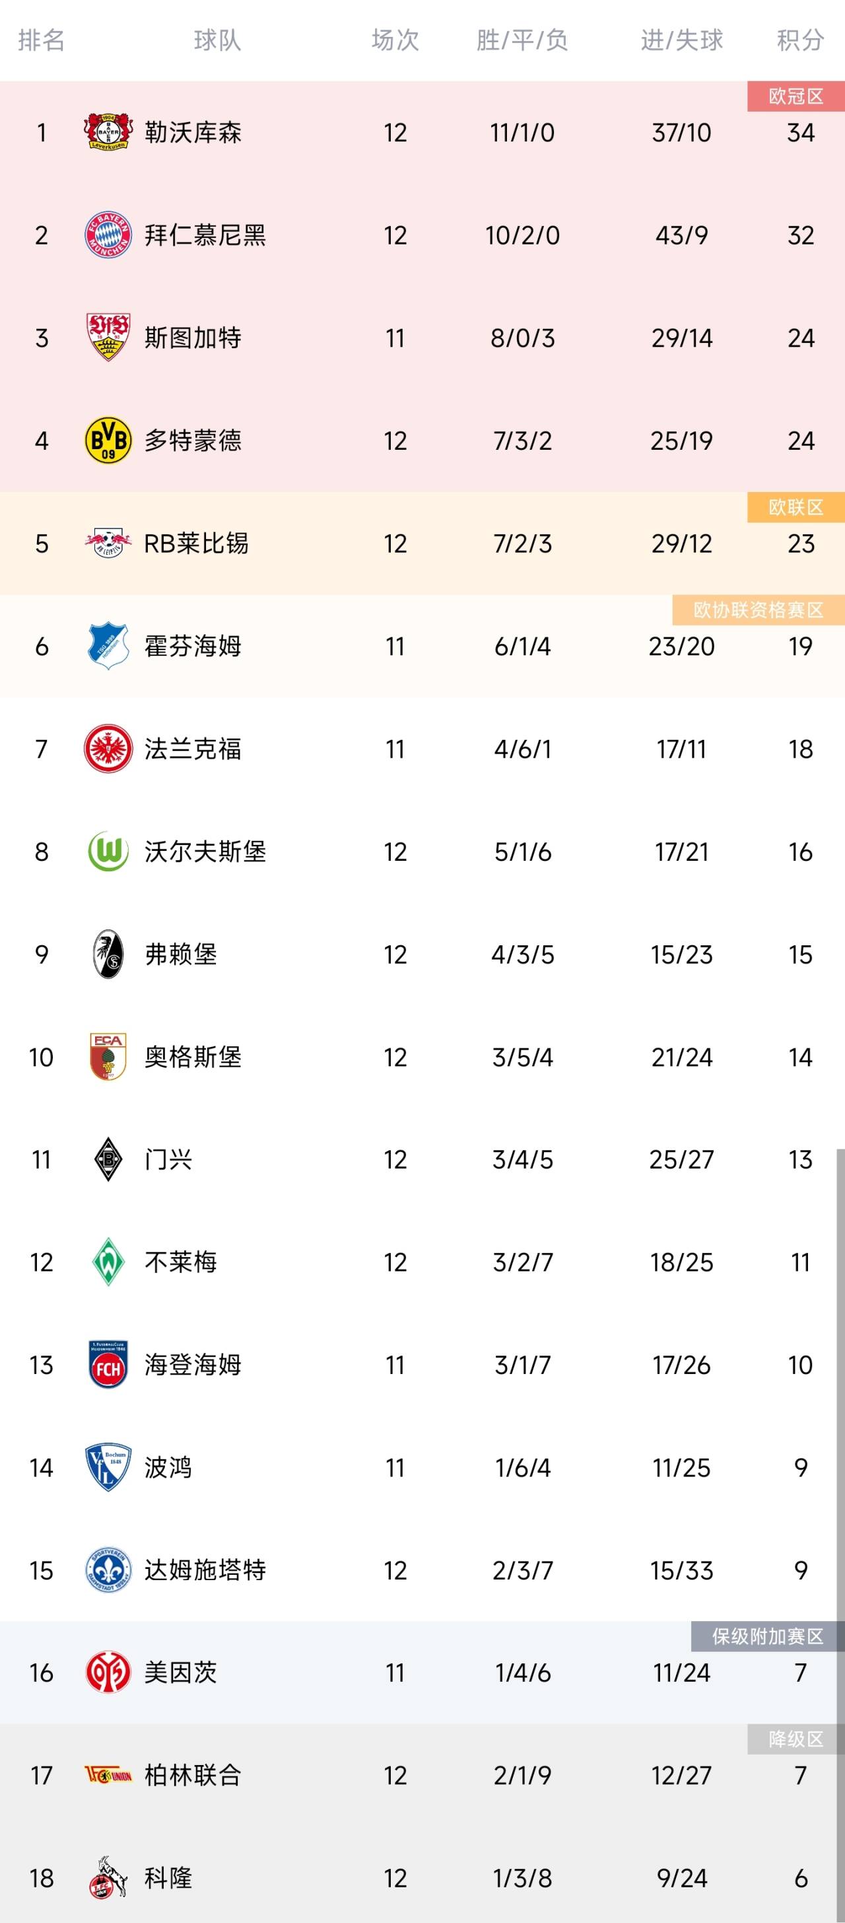845x1923 pixels.
Task: Click the Bayer Leverkusen club logo
Action: click(x=108, y=132)
